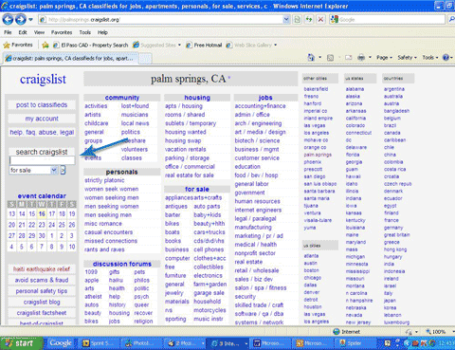Click california under us states
Viewport: 455px width, 350px height.
(355, 119)
